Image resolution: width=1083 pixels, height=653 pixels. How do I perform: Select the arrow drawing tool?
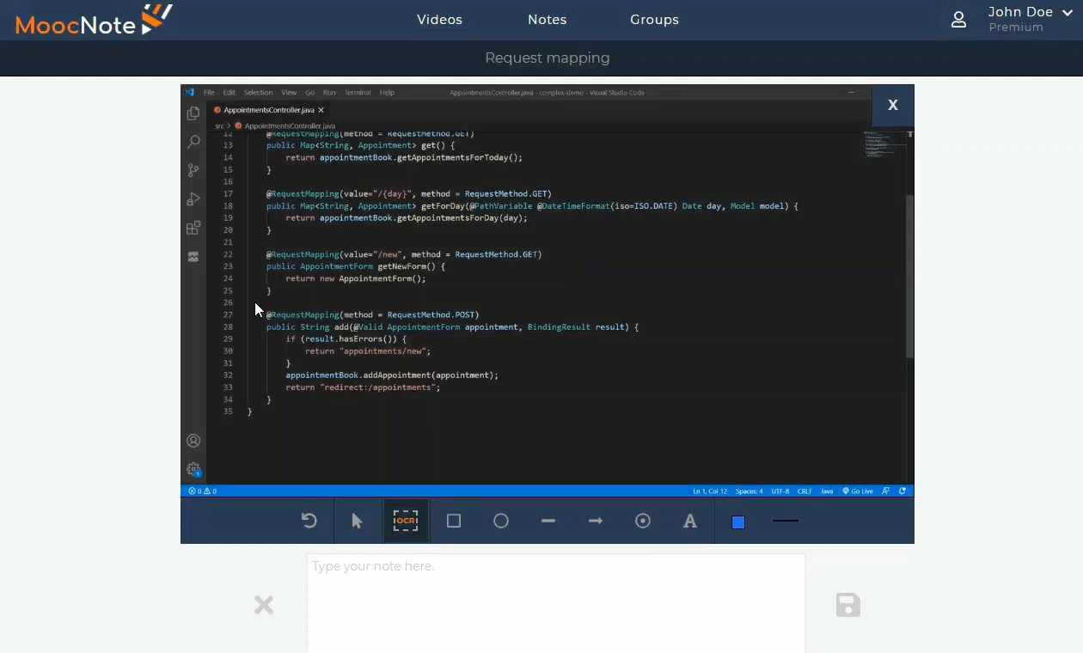[x=596, y=521]
